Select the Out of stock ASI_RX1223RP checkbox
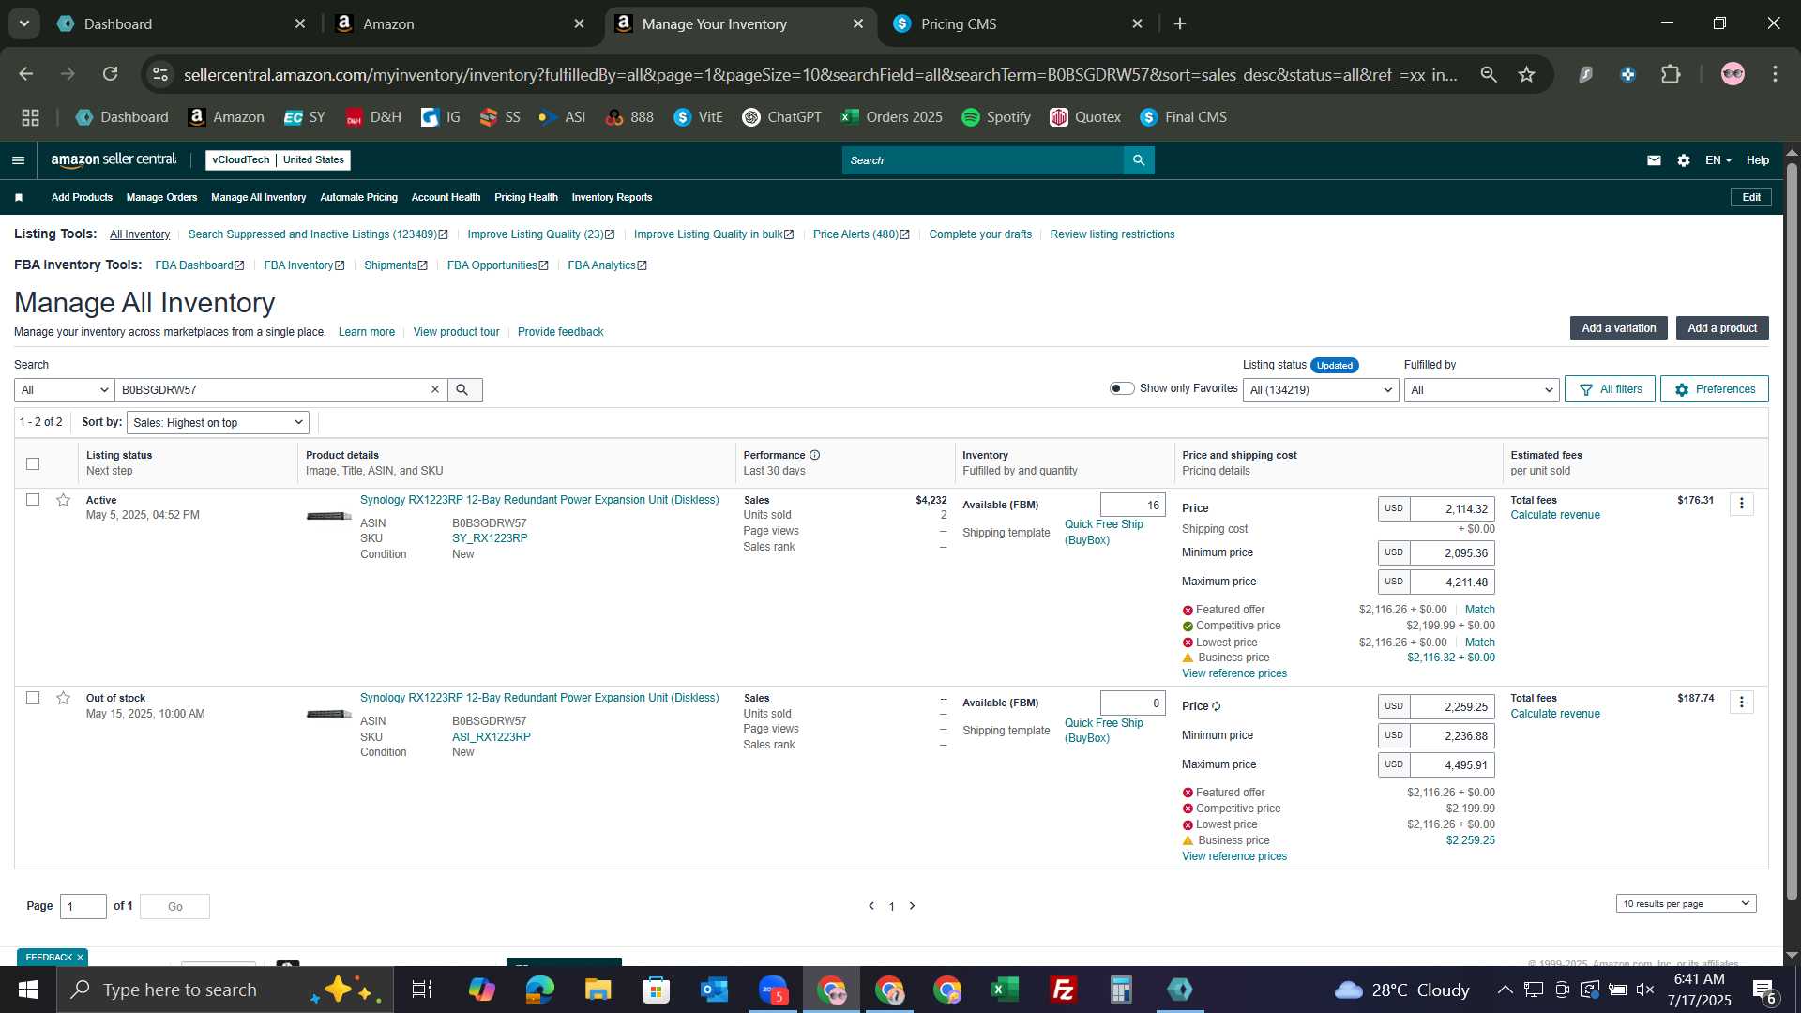 pyautogui.click(x=33, y=698)
